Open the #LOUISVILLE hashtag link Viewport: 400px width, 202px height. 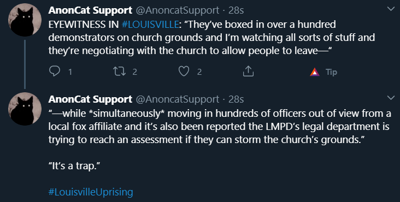tap(150, 25)
